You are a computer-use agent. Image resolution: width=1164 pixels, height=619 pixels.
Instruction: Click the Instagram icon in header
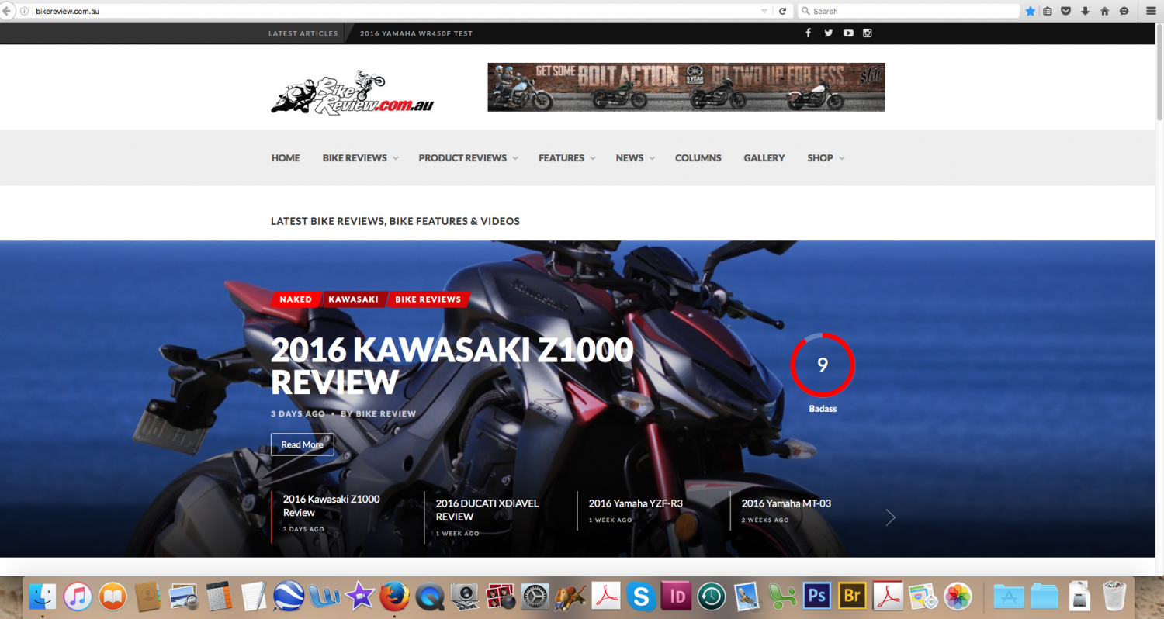pyautogui.click(x=868, y=33)
